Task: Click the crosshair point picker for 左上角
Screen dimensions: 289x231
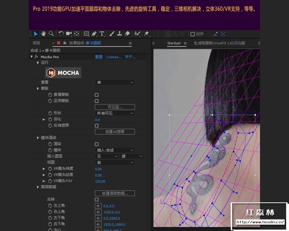Action: click(x=98, y=206)
